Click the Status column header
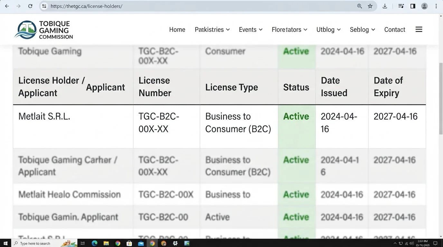 pyautogui.click(x=296, y=87)
